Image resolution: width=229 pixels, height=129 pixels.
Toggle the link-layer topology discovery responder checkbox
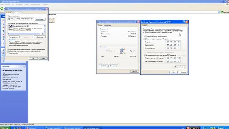[9, 28]
